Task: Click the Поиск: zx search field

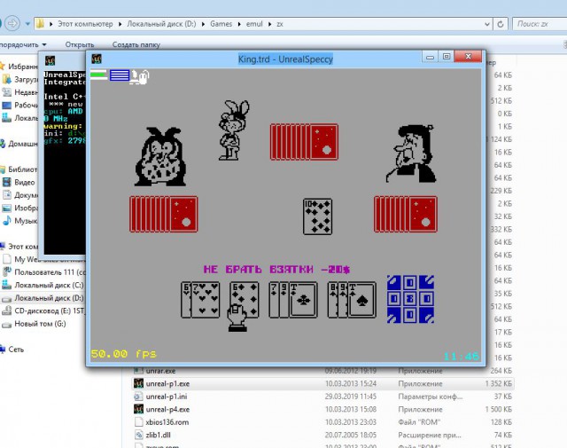Action: (540, 24)
